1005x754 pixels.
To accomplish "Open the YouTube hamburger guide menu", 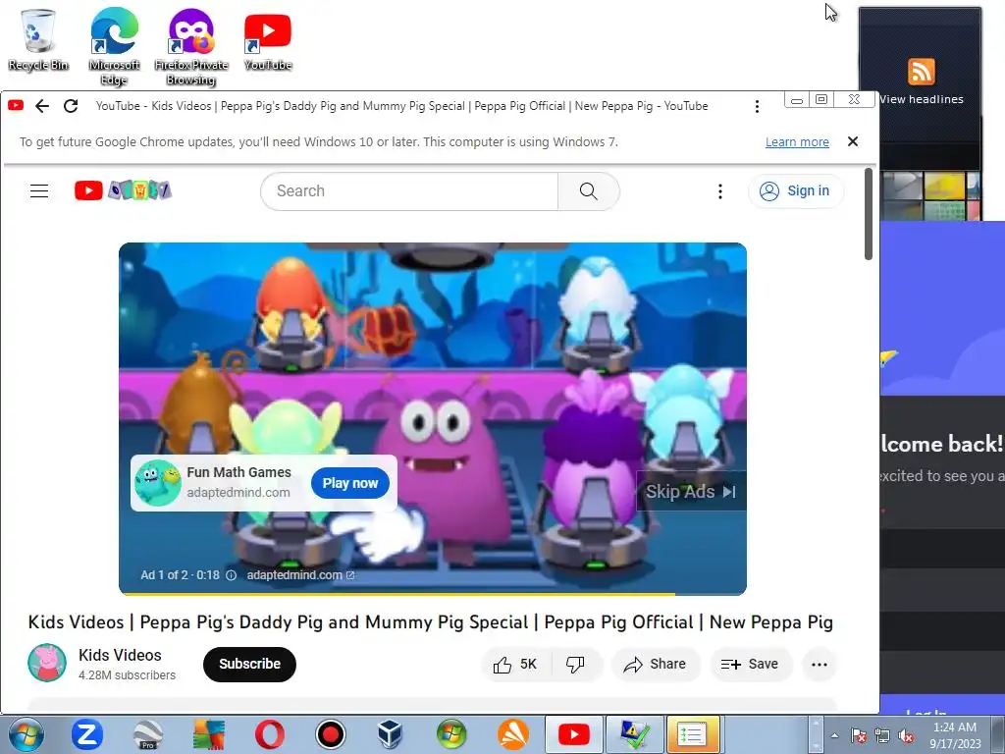I will coord(39,190).
